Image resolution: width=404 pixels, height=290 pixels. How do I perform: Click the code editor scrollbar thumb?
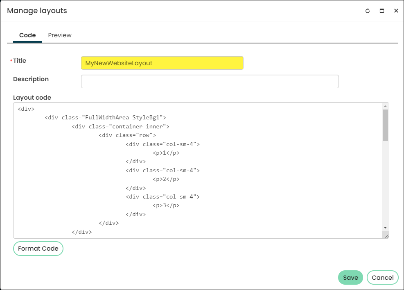pos(385,125)
